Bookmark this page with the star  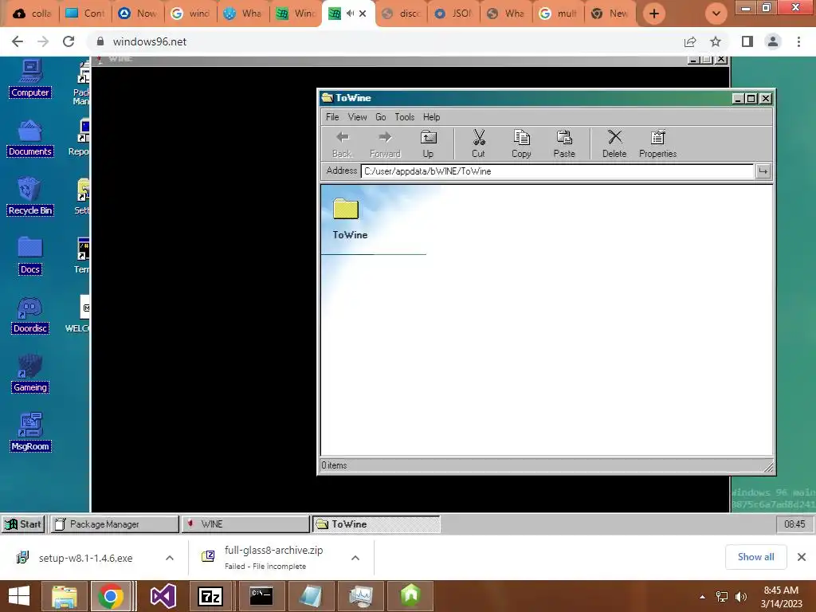[716, 41]
